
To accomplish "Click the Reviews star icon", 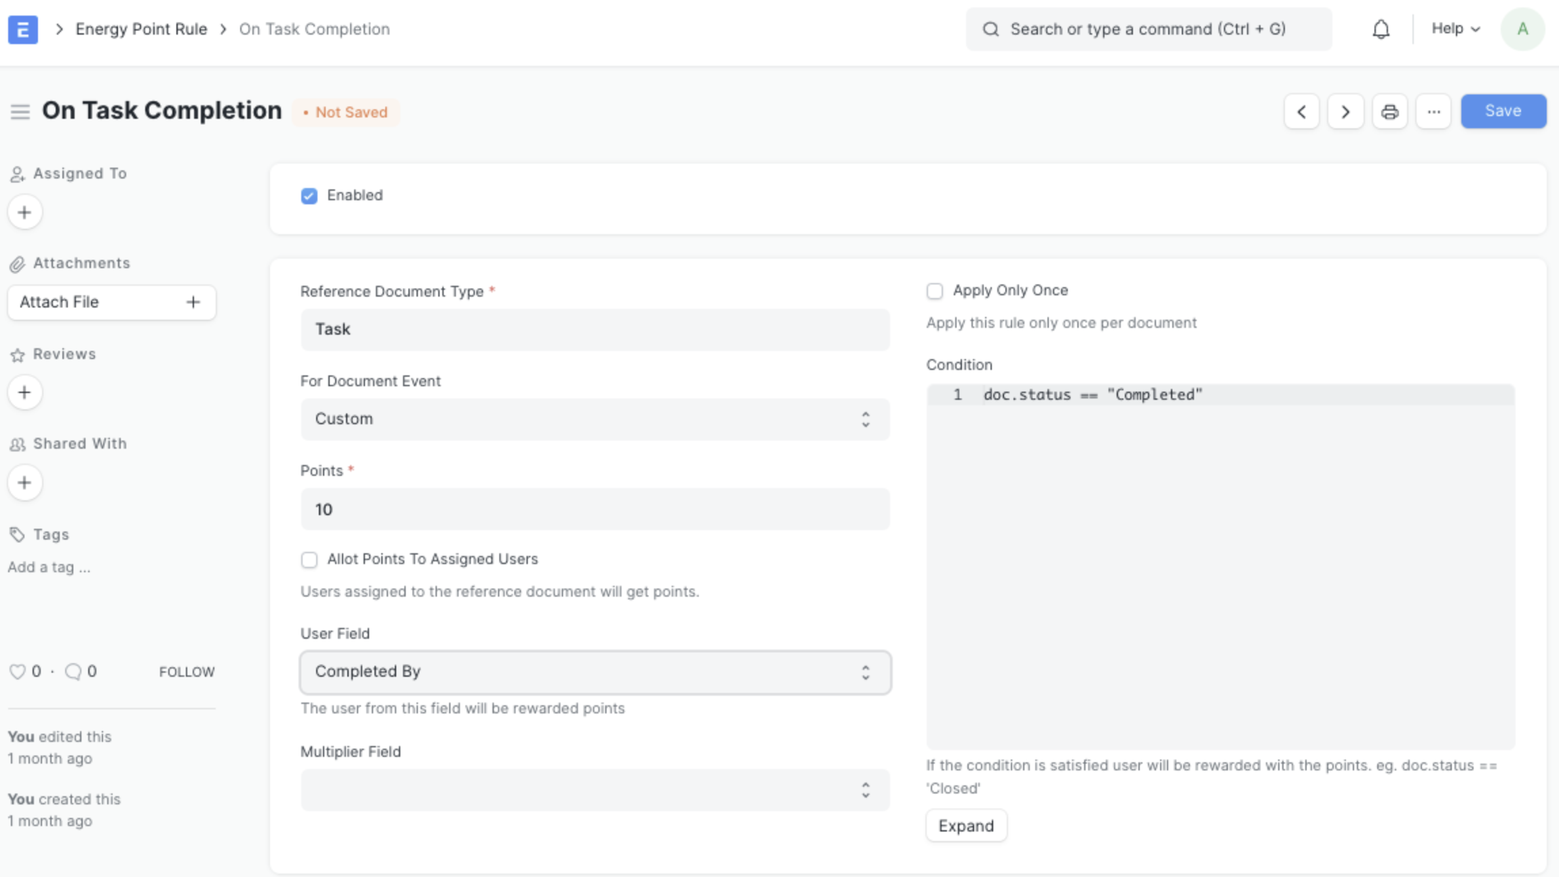I will coord(18,355).
